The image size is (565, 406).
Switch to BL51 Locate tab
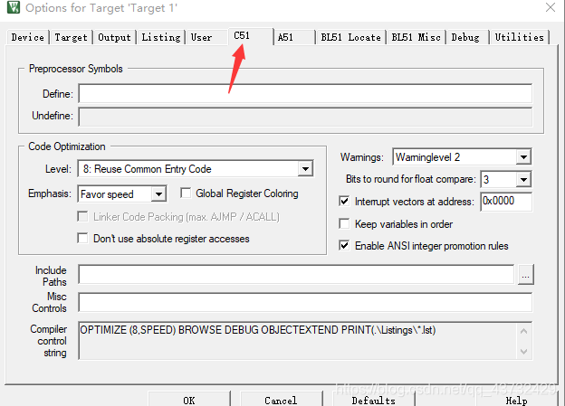[x=350, y=37]
